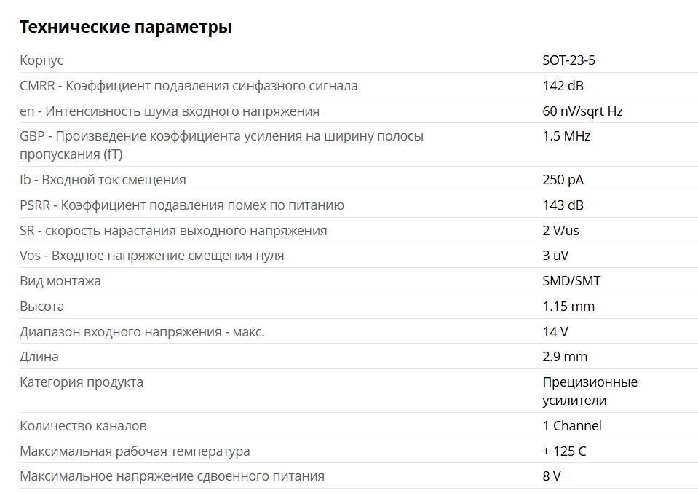Select the SMD/SMT mounting type value
Image resolution: width=698 pixels, height=493 pixels.
coord(571,281)
